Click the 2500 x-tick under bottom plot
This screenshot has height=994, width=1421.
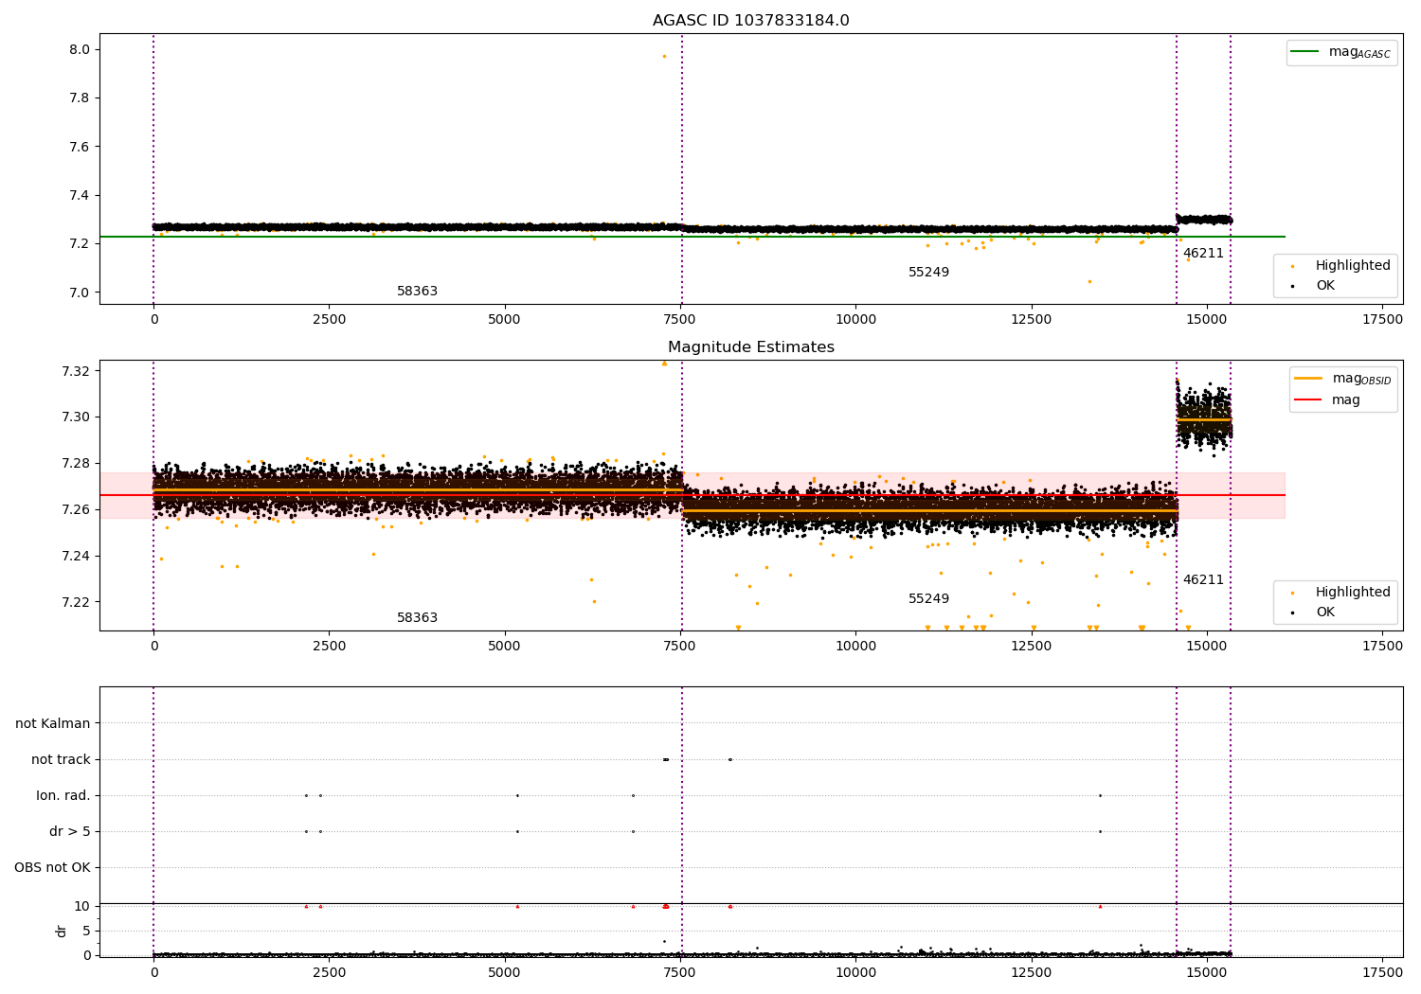(x=329, y=972)
